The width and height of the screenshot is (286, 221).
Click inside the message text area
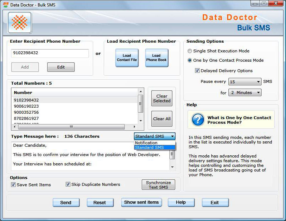[91, 156]
